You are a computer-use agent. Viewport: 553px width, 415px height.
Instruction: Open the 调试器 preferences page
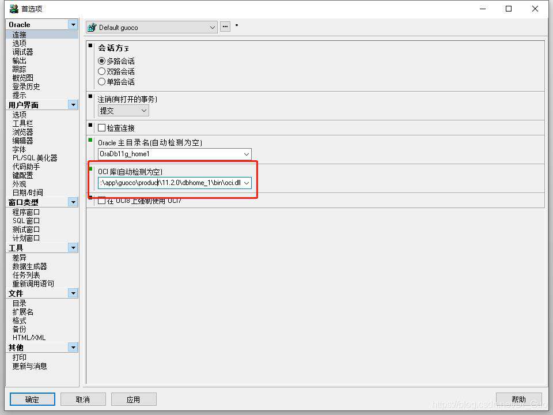[22, 52]
